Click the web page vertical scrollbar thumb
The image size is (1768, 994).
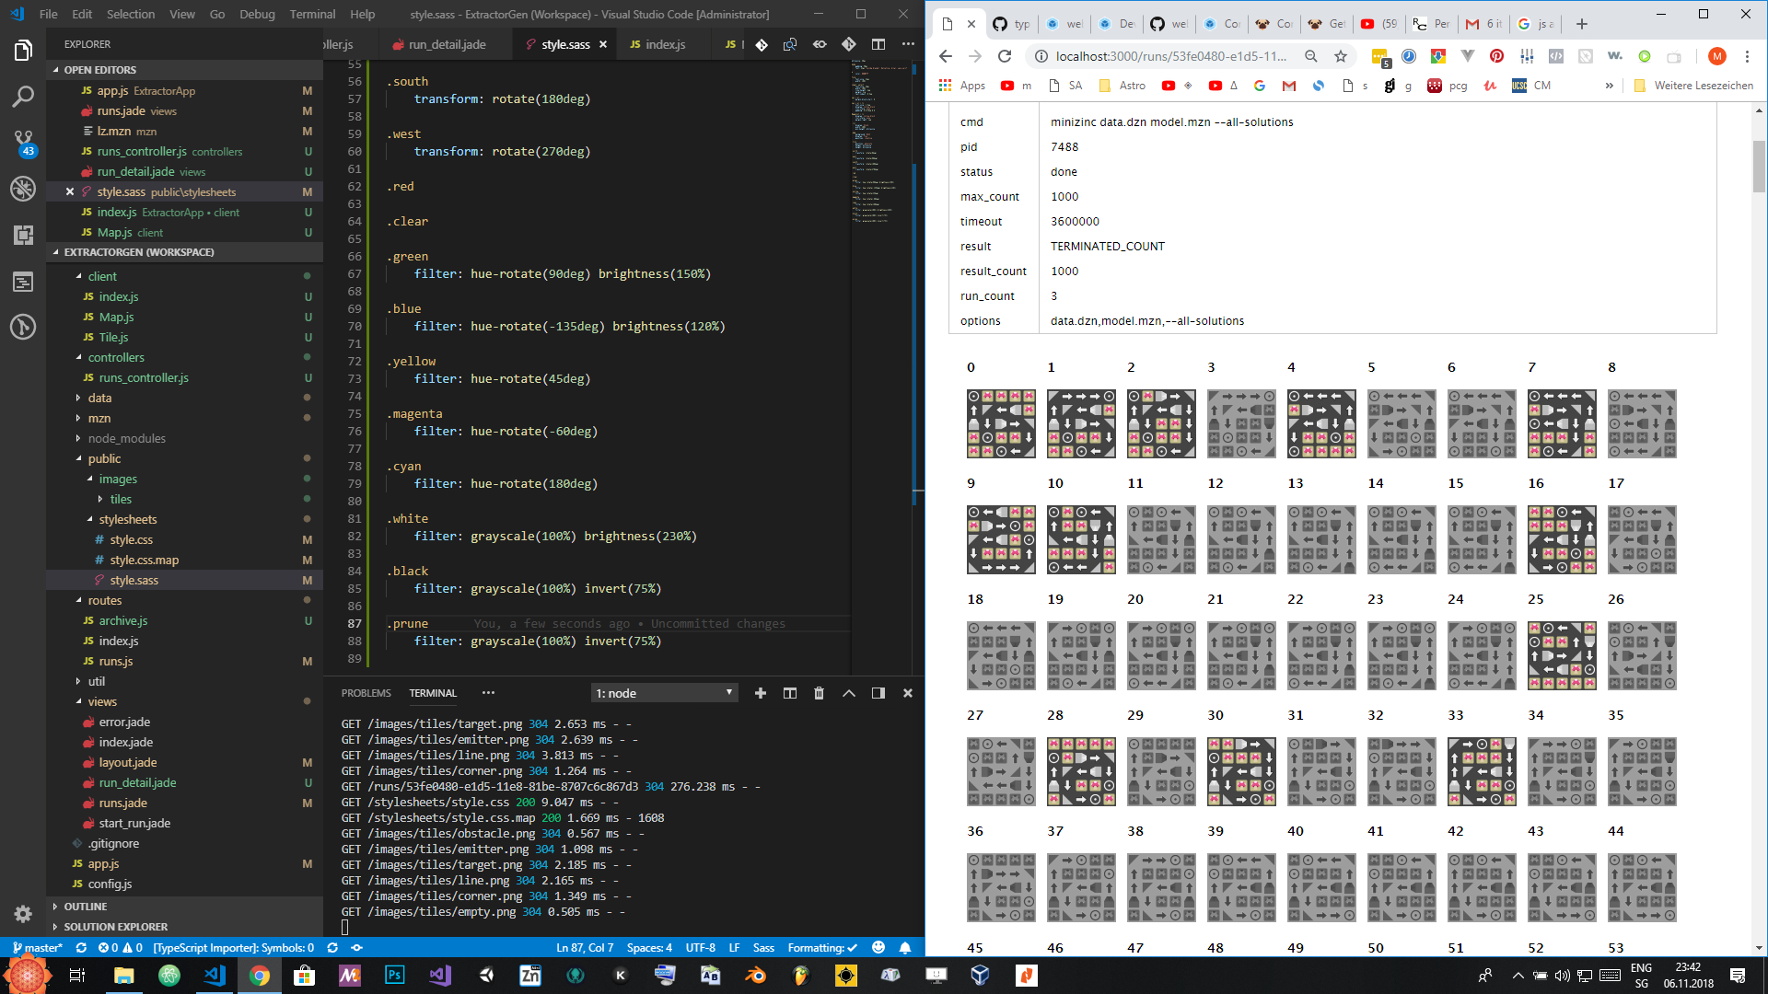pyautogui.click(x=1759, y=166)
